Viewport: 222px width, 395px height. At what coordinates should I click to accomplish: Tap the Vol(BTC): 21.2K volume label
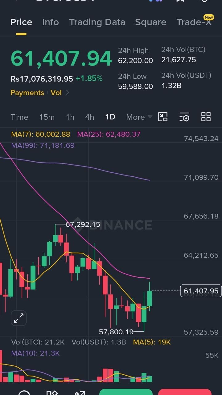[38, 342]
